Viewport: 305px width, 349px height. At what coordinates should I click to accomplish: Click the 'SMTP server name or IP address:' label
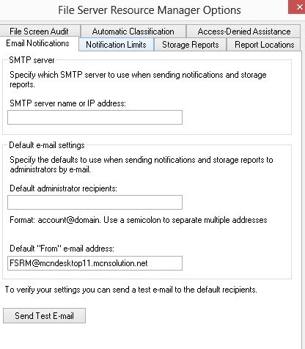pyautogui.click(x=67, y=103)
